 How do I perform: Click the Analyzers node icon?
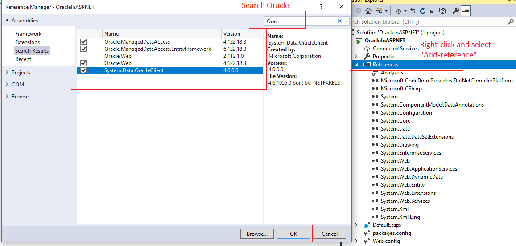pyautogui.click(x=375, y=72)
